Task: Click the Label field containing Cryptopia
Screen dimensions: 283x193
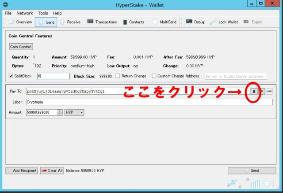Action: coord(149,102)
